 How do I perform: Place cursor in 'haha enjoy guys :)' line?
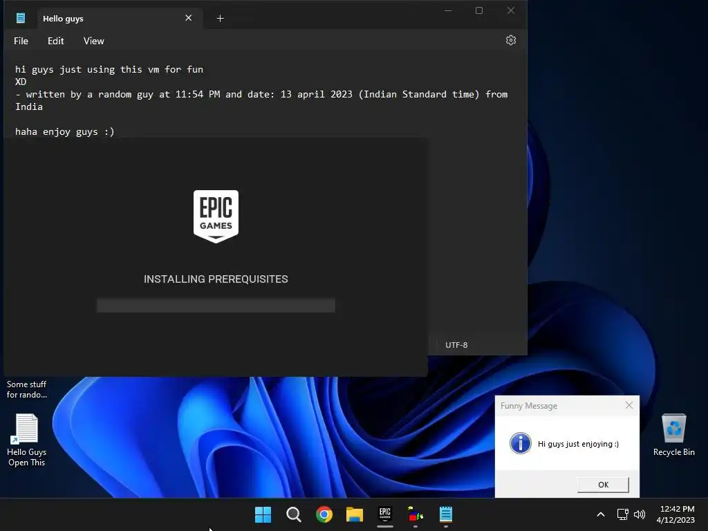[64, 132]
